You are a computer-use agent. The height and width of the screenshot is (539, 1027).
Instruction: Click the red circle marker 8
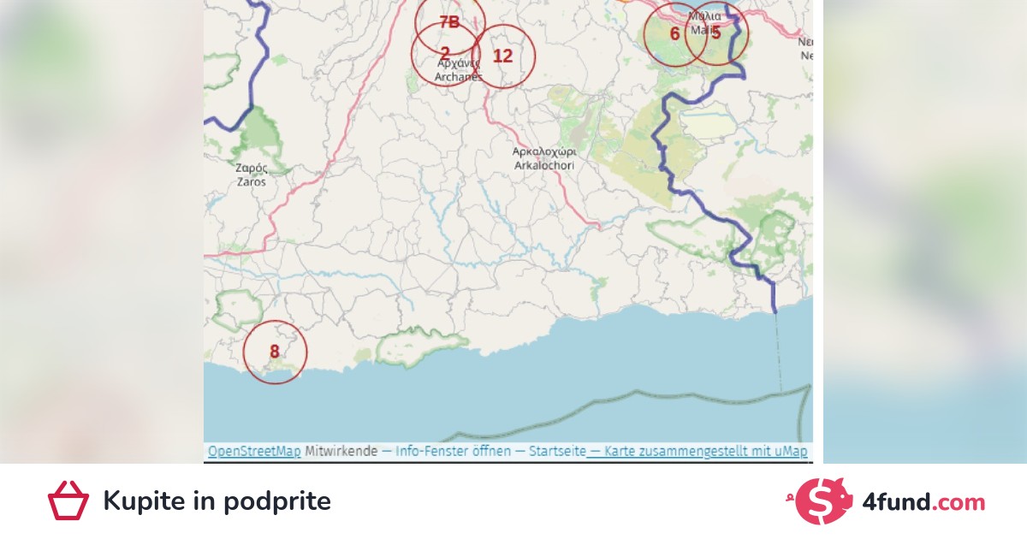[275, 352]
